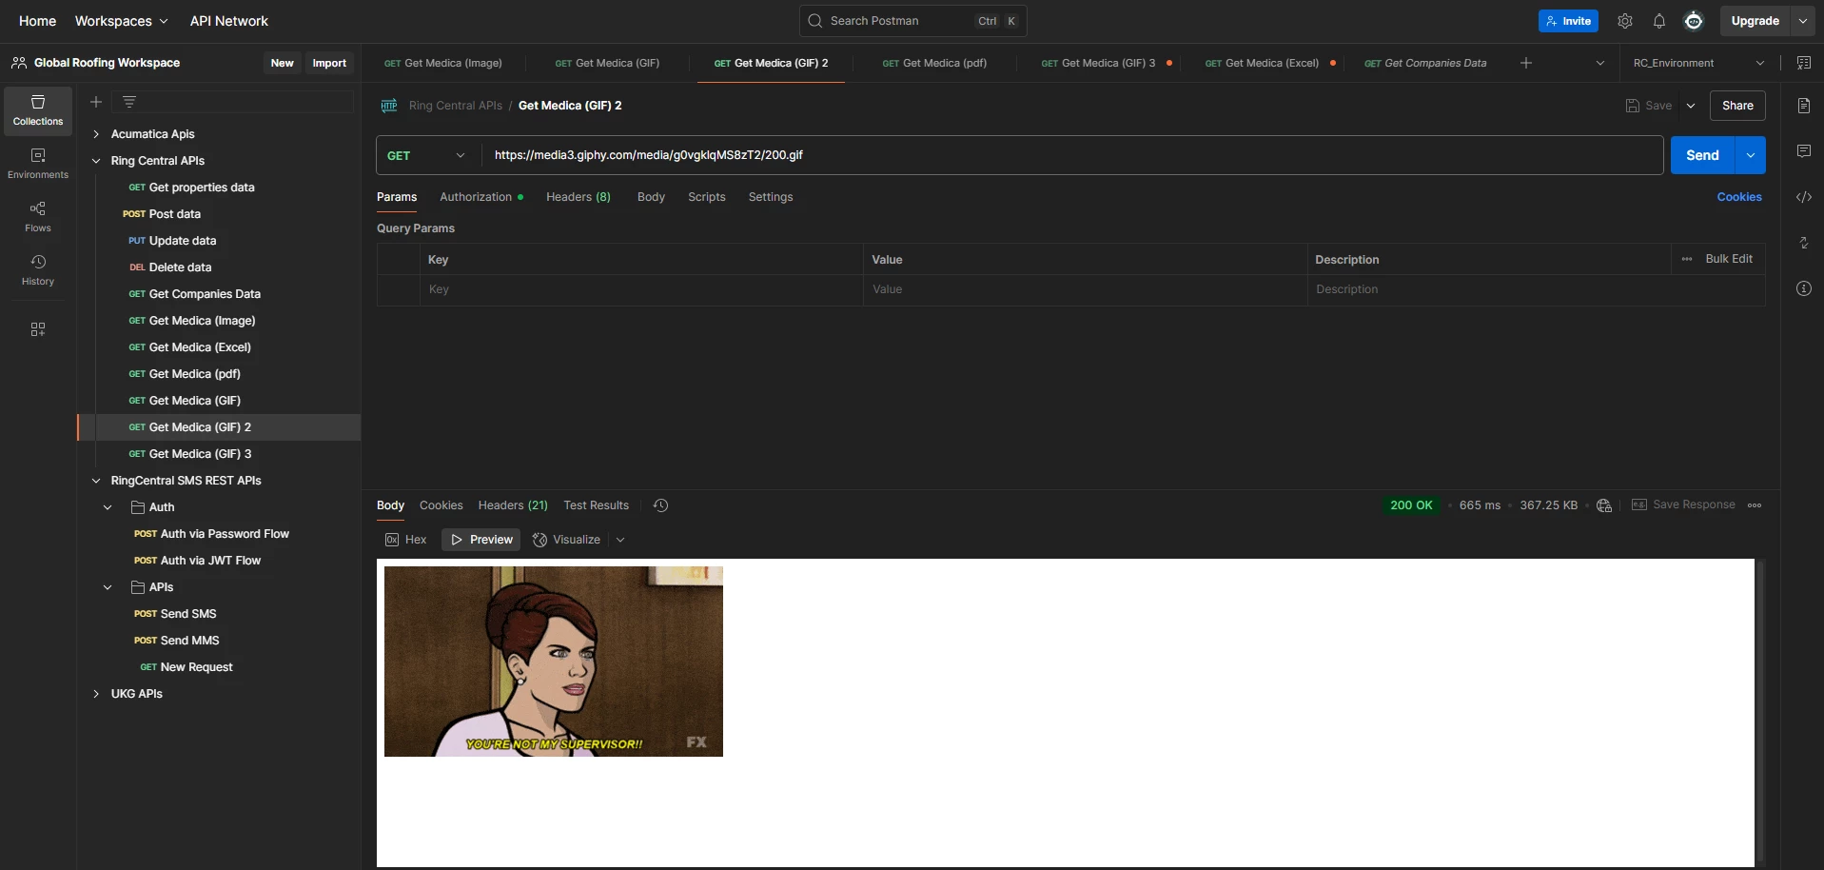Collapse the APIs folder
Screen dimensions: 1824x870
click(x=108, y=587)
